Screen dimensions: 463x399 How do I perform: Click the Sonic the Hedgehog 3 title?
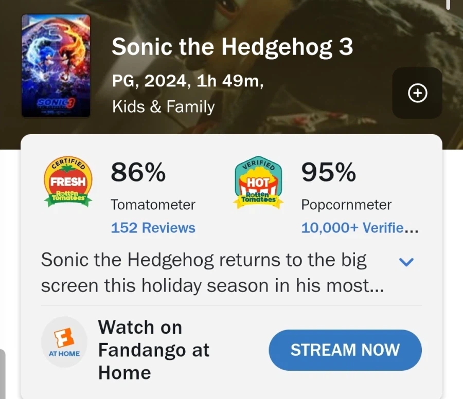pos(233,47)
